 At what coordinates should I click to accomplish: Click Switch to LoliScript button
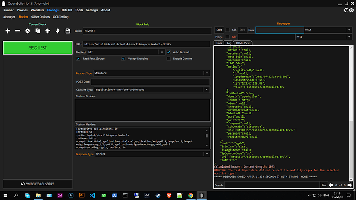pyautogui.click(x=38, y=184)
